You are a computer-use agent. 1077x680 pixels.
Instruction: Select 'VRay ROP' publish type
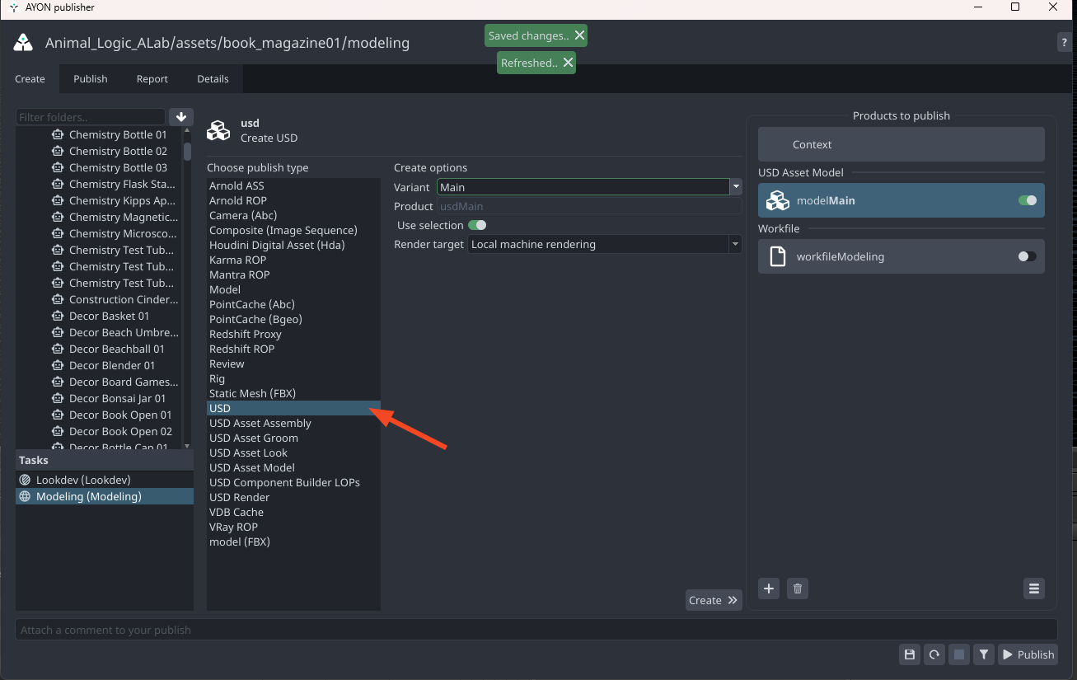[x=293, y=527]
